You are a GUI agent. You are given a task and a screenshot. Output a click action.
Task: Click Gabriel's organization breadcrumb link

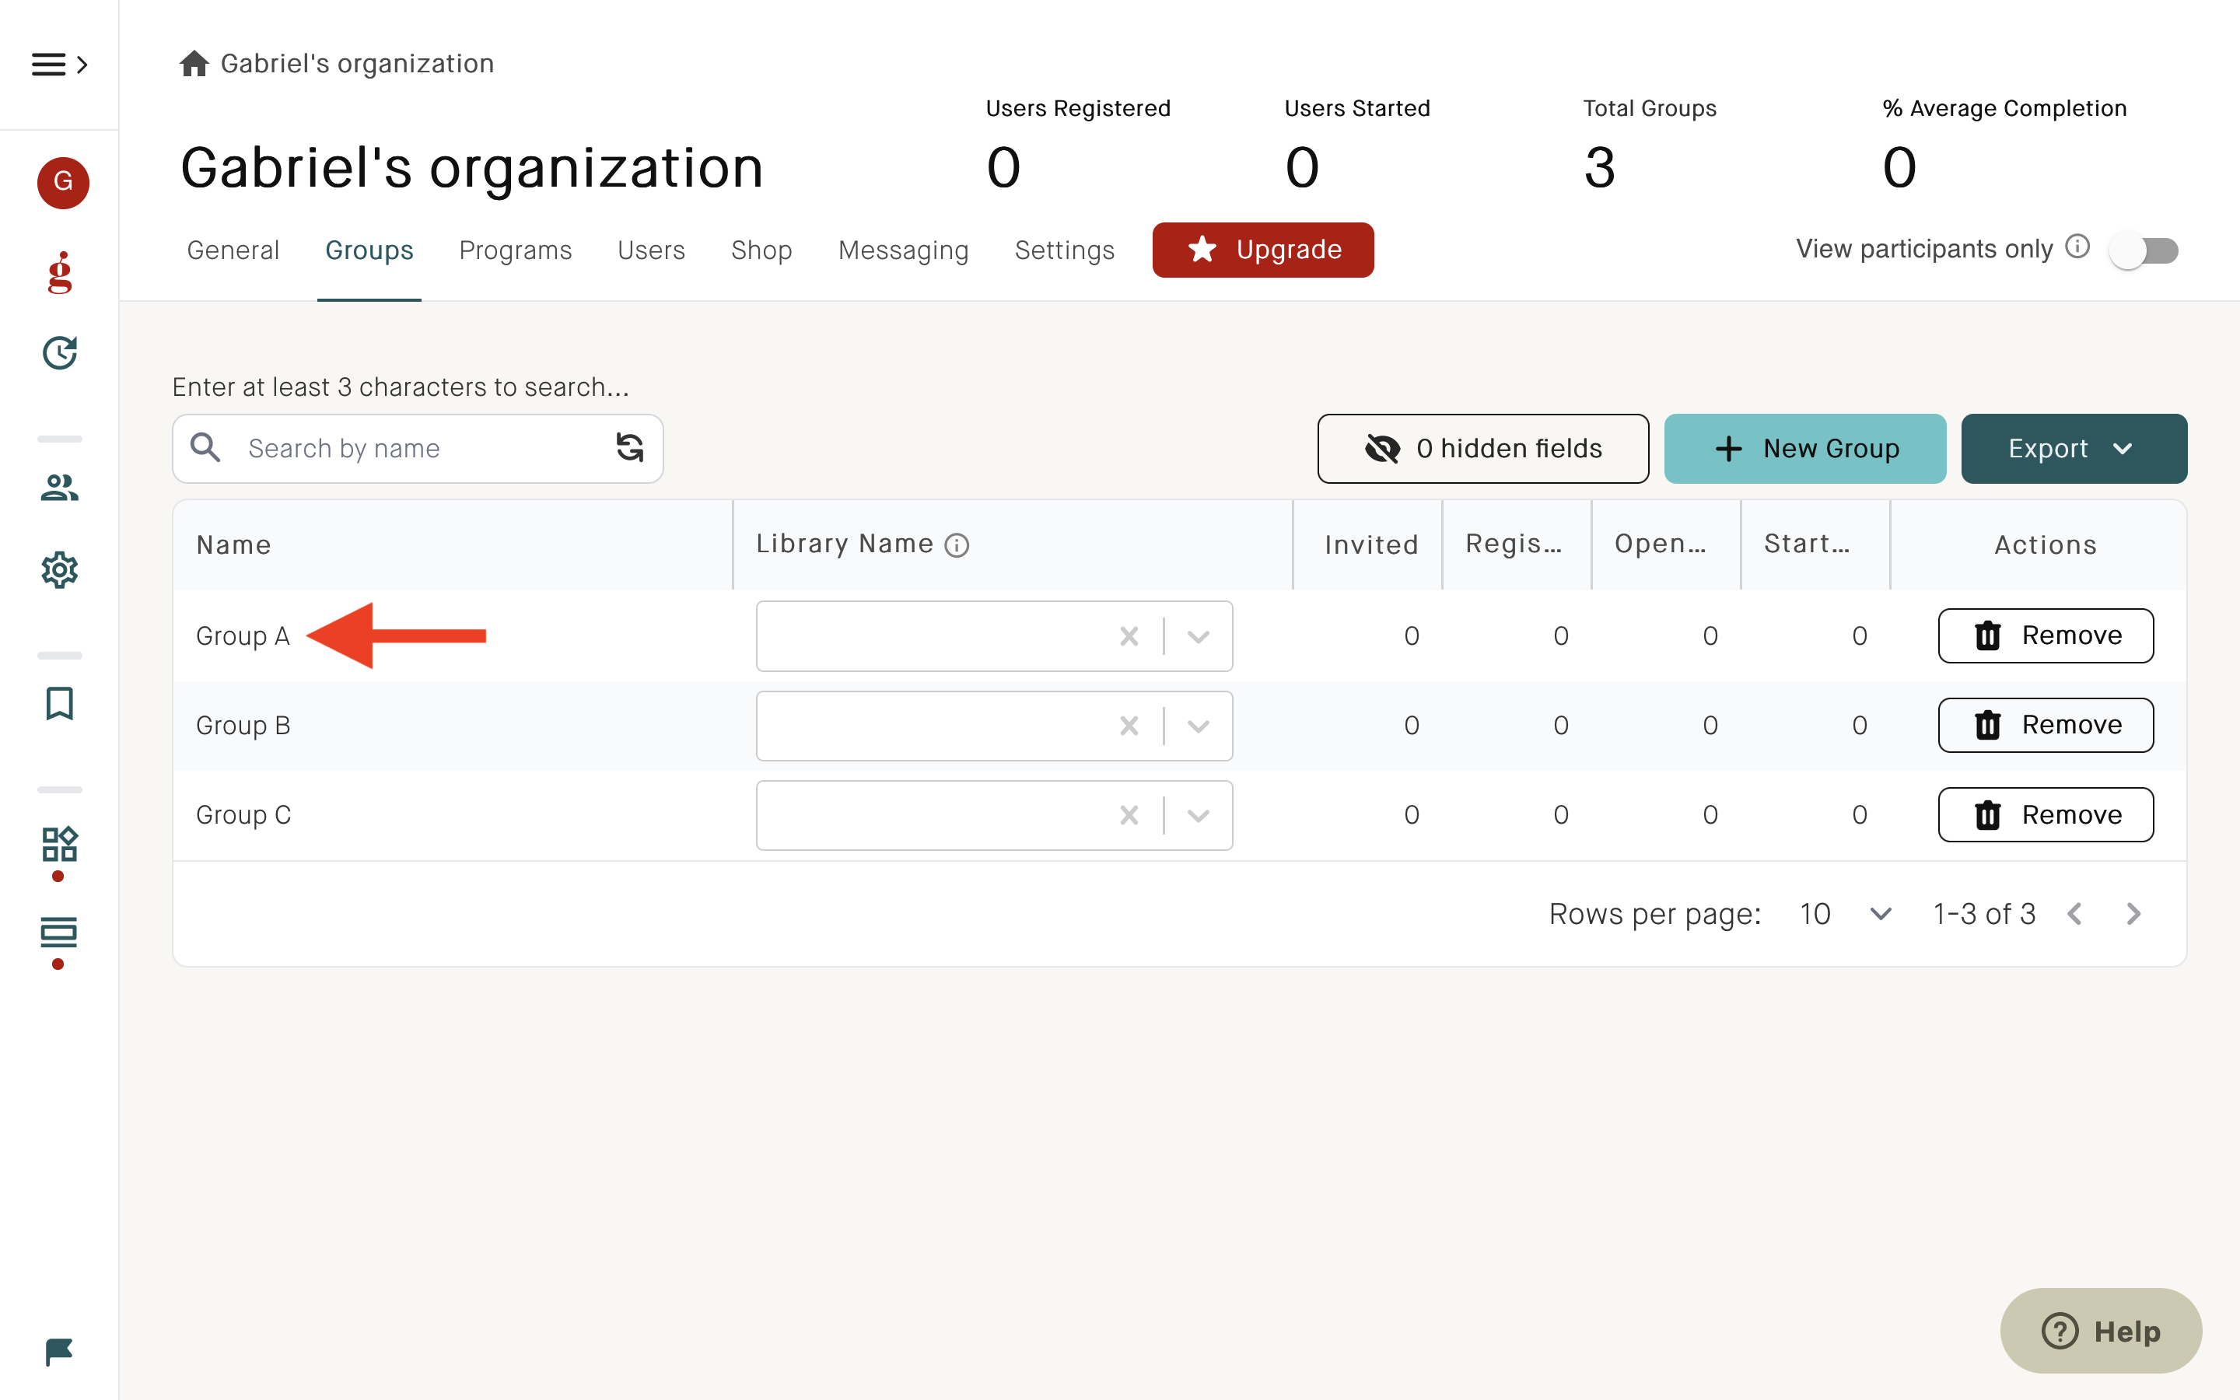coord(357,64)
